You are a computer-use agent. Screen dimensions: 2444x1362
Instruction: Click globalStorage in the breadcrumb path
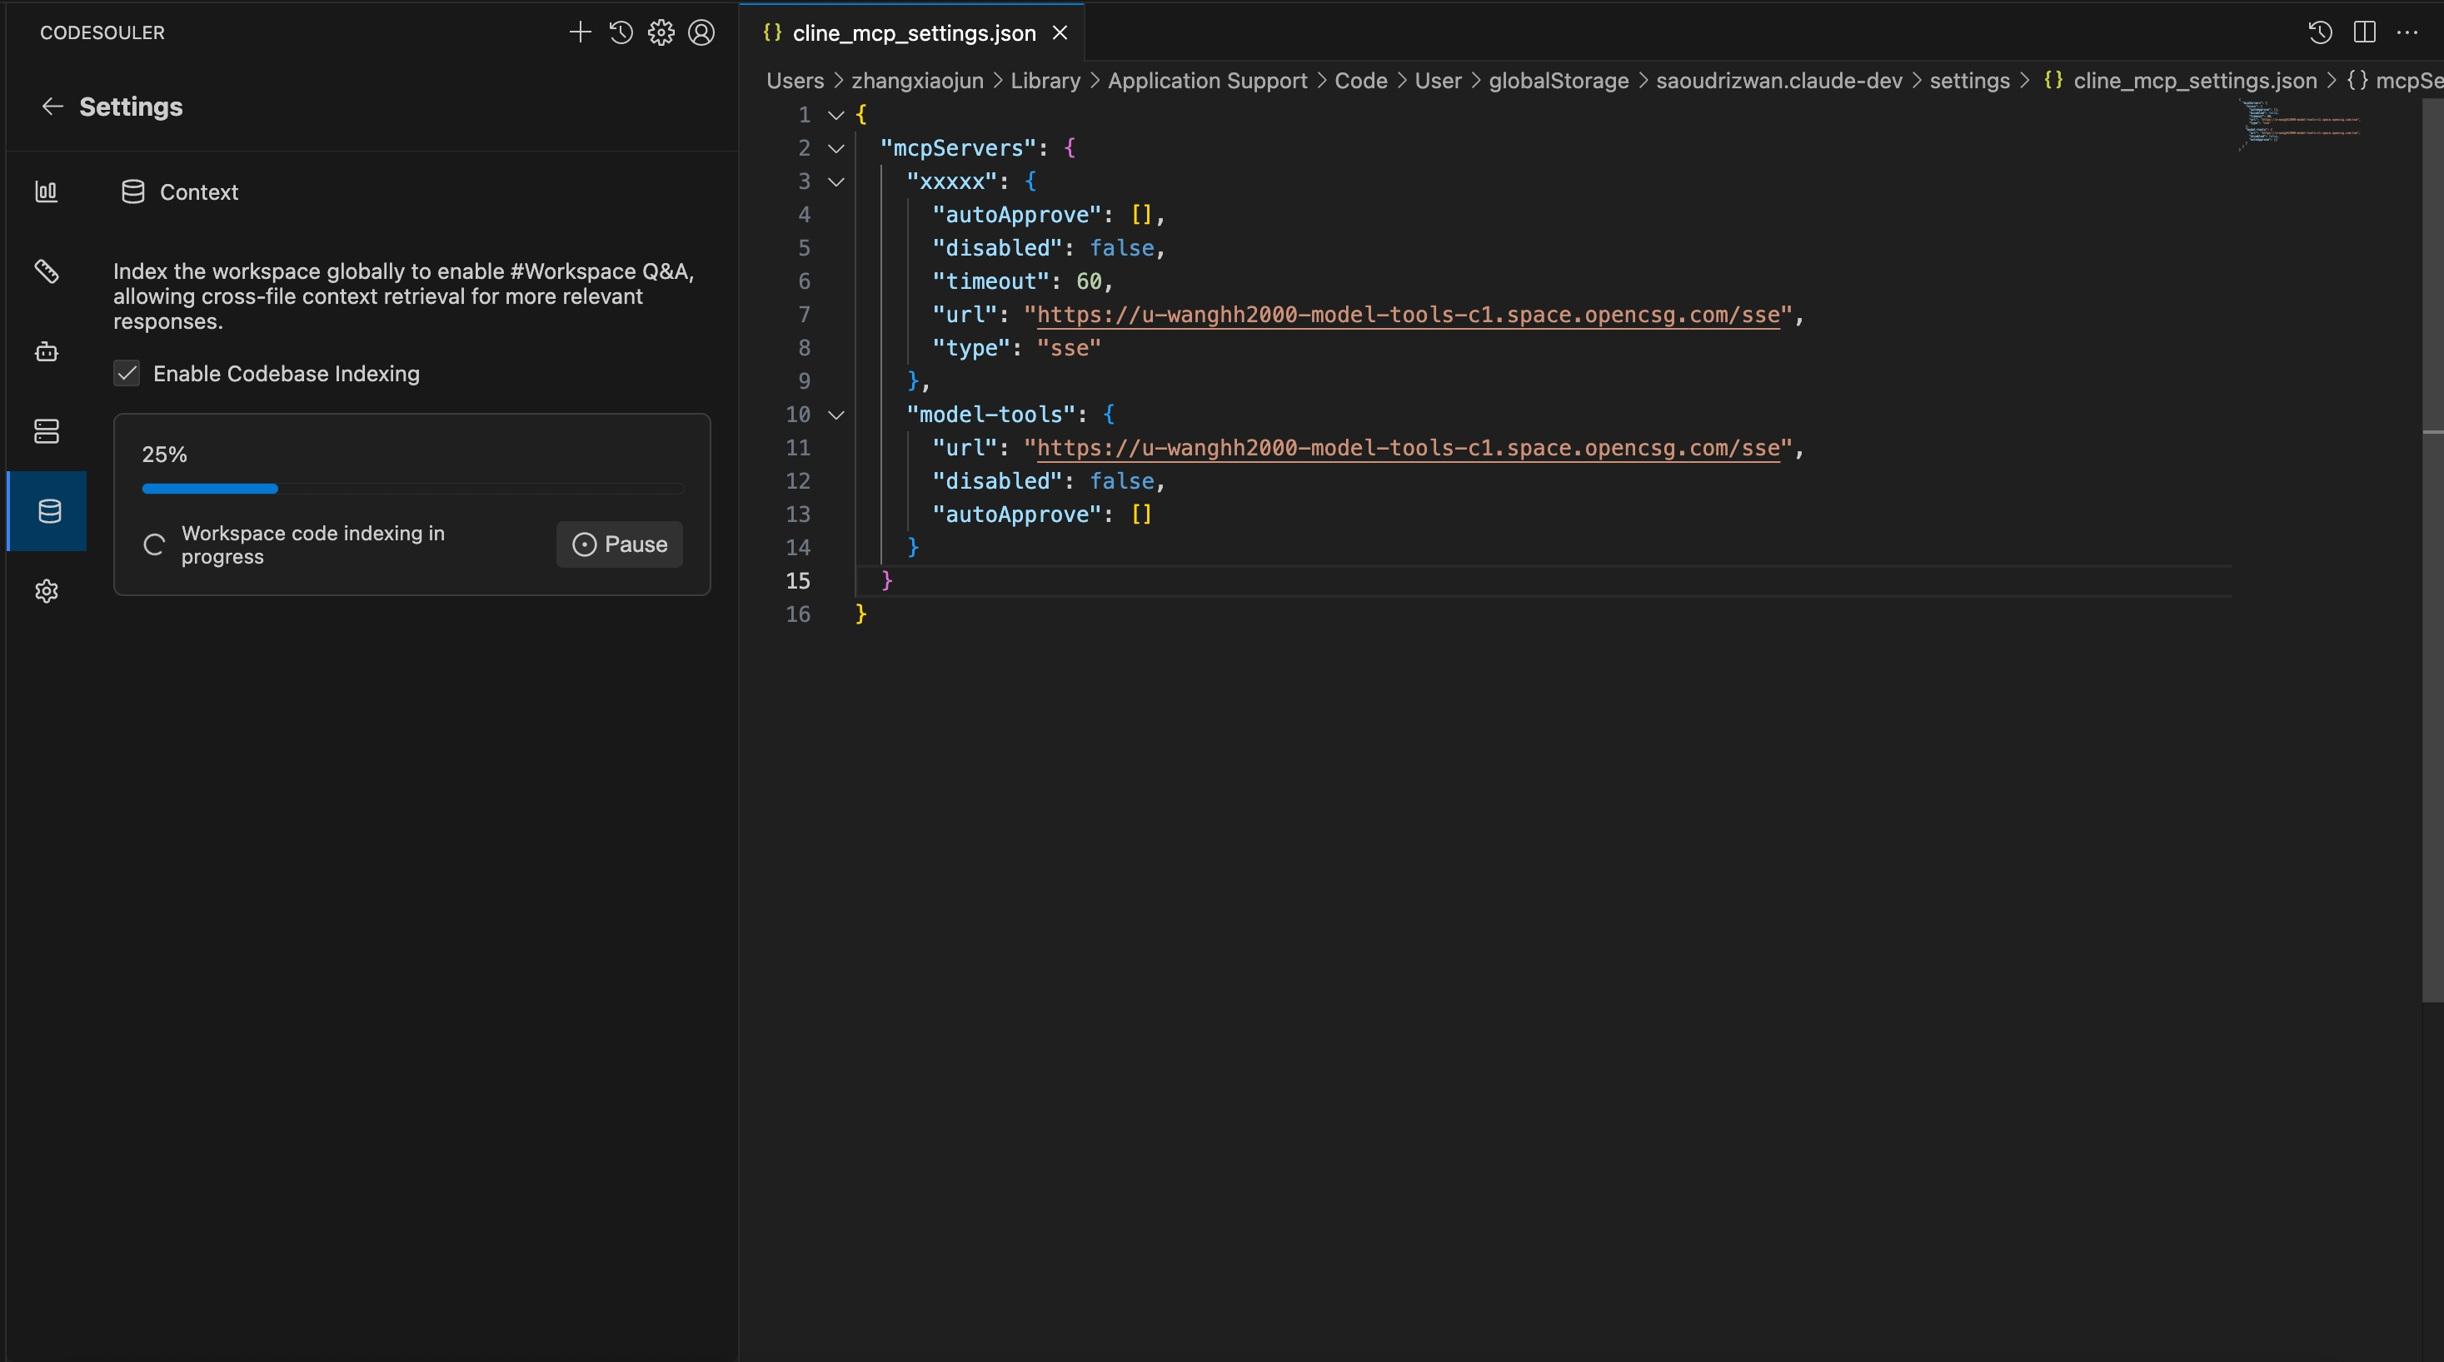(1558, 81)
